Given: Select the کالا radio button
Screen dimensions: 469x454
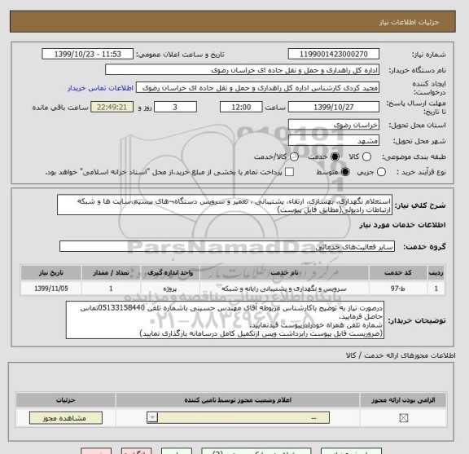Looking at the screenshot, I should point(366,156).
